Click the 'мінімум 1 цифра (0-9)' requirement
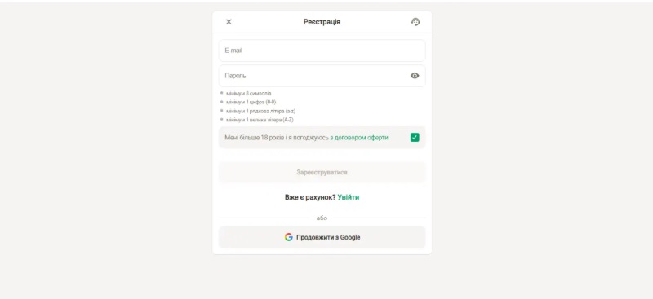Viewport: 653px width, 299px height. pyautogui.click(x=251, y=102)
